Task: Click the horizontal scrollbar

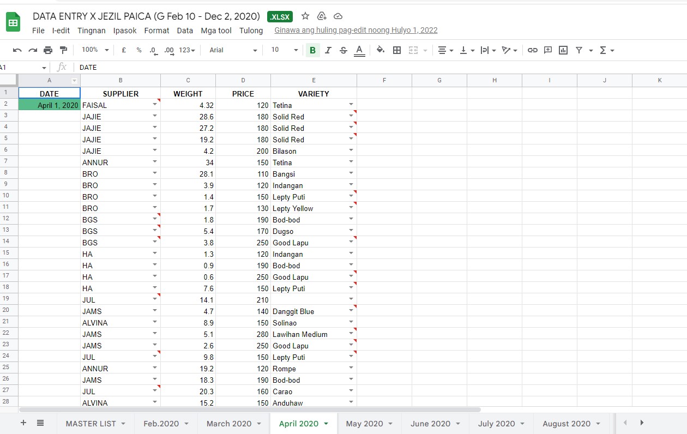Action: click(x=250, y=409)
